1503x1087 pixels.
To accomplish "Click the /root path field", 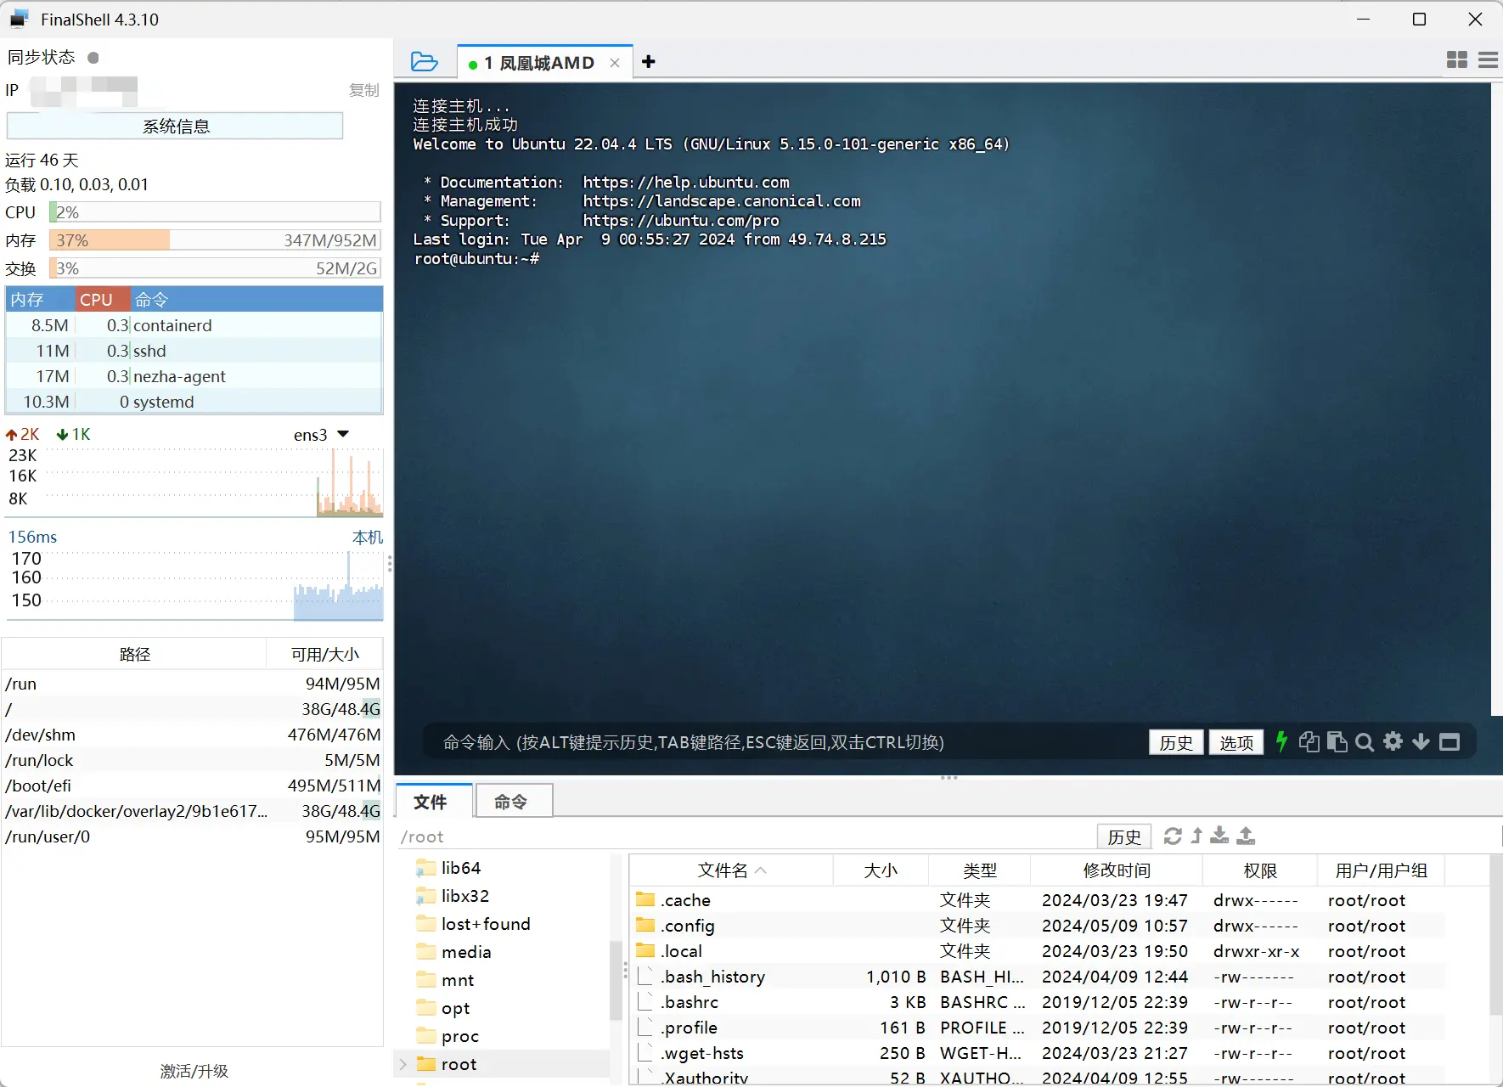I will (x=747, y=836).
